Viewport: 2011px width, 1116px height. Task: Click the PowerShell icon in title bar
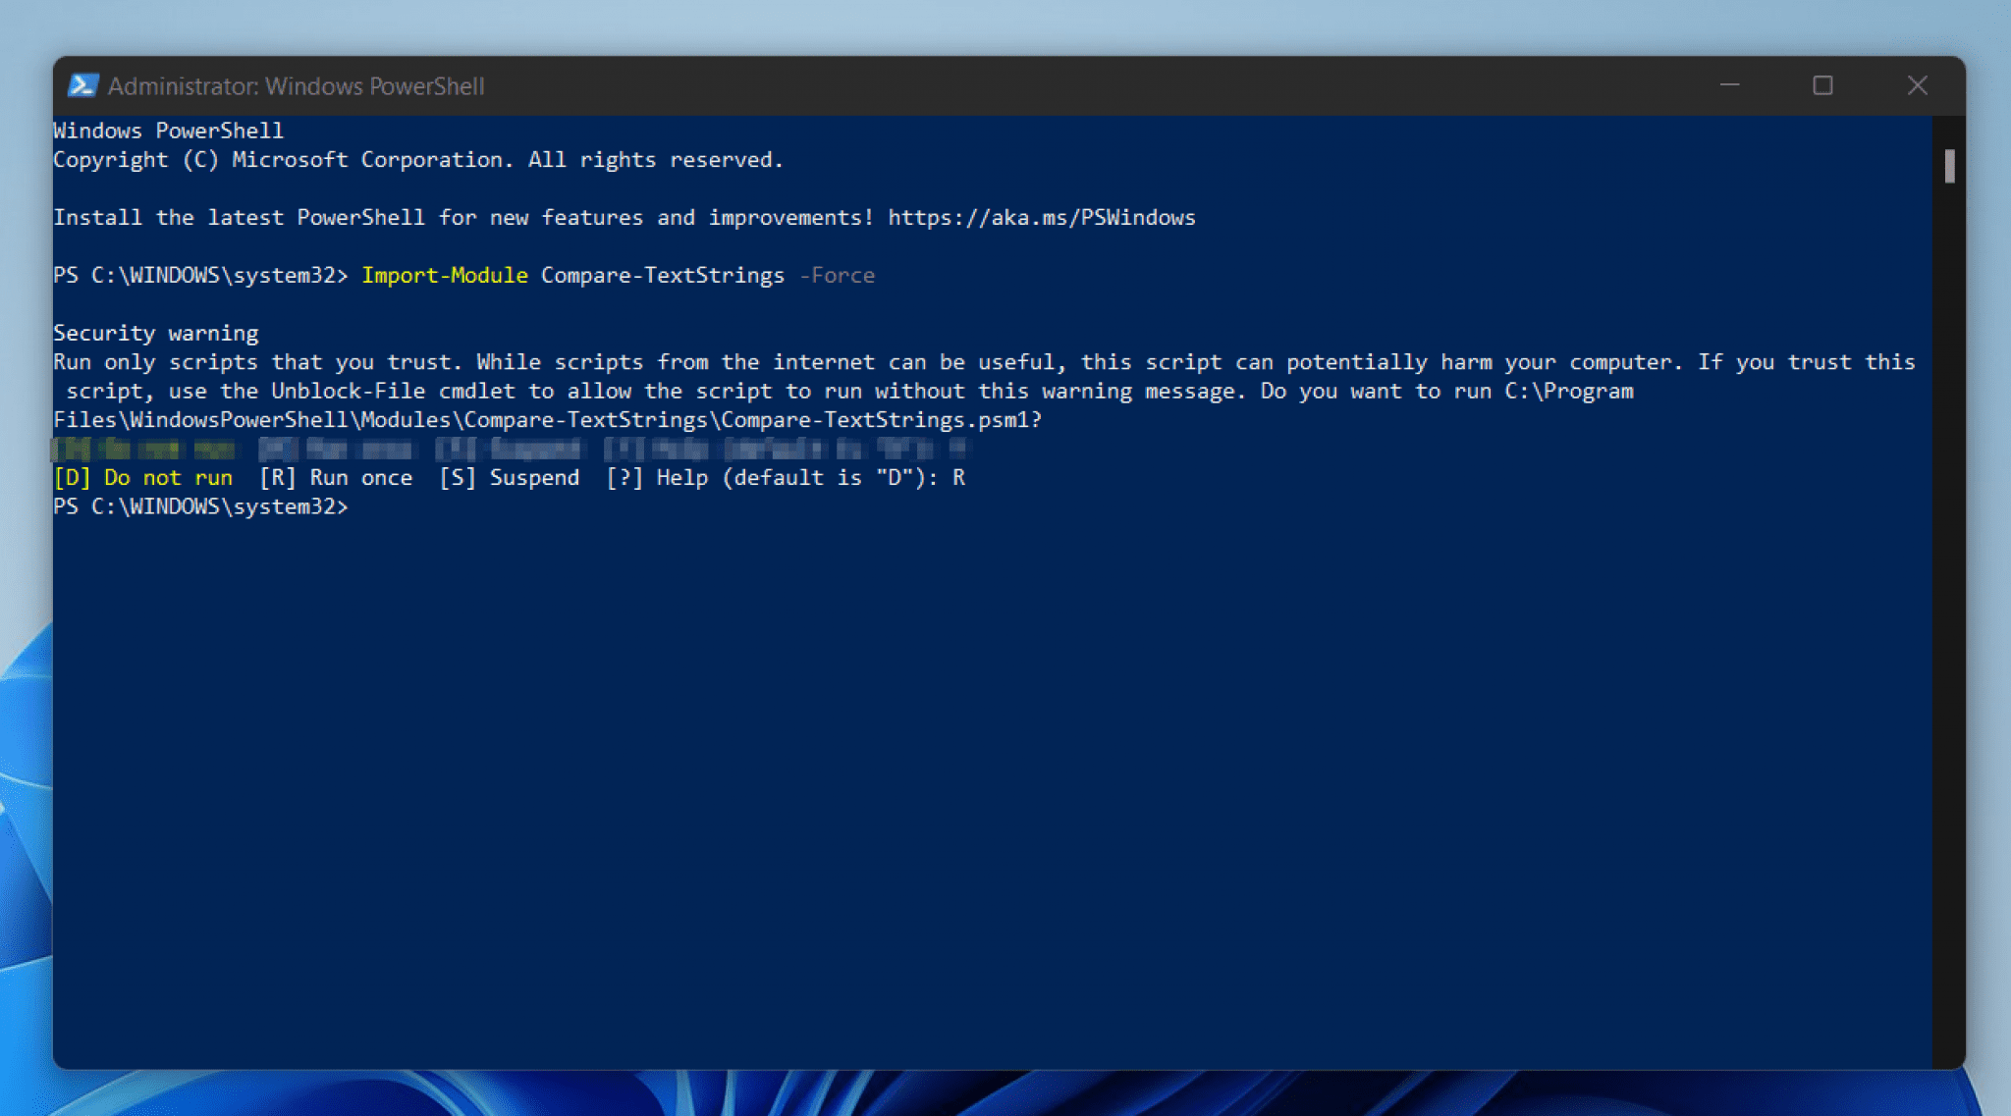82,85
